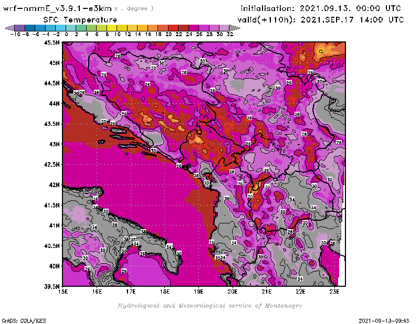Click the '2021-09-13-09:43' timestamp
Viewport: 420px width, 324px height.
(384, 321)
